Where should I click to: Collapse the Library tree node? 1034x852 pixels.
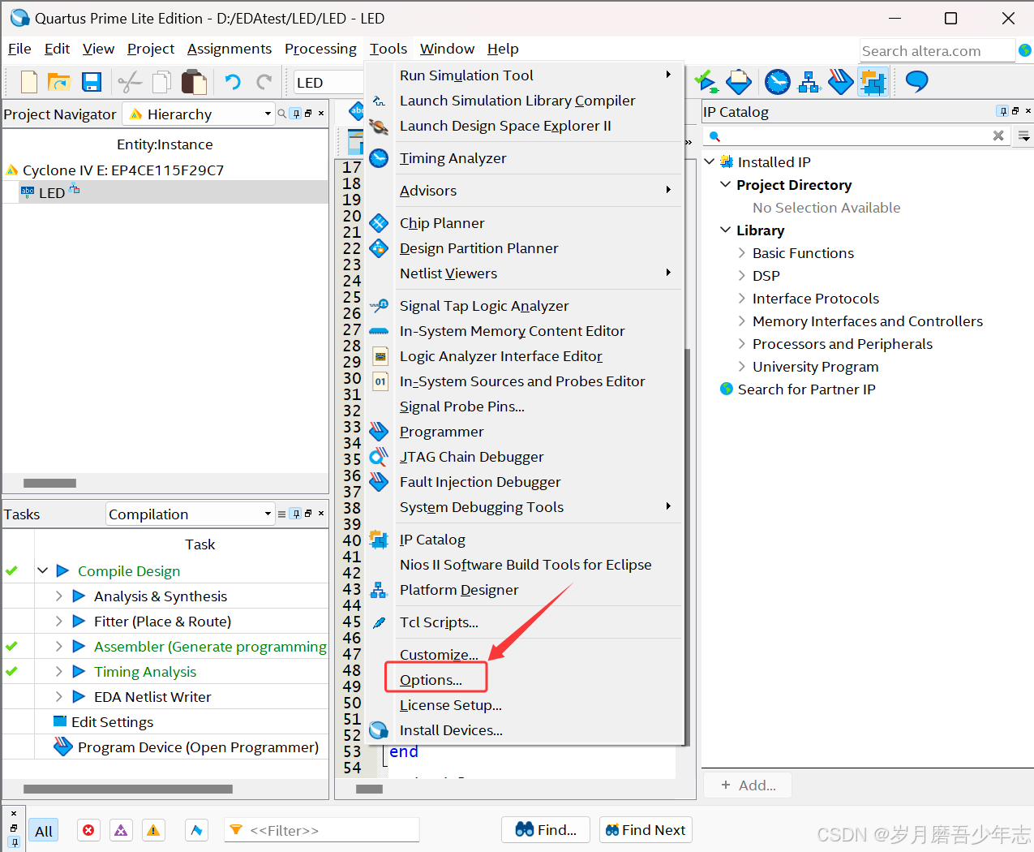point(725,230)
